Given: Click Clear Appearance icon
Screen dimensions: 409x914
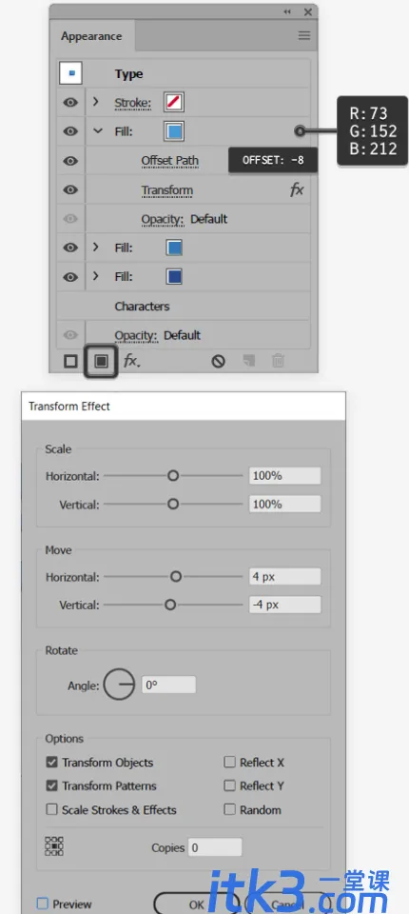Looking at the screenshot, I should pyautogui.click(x=219, y=362).
